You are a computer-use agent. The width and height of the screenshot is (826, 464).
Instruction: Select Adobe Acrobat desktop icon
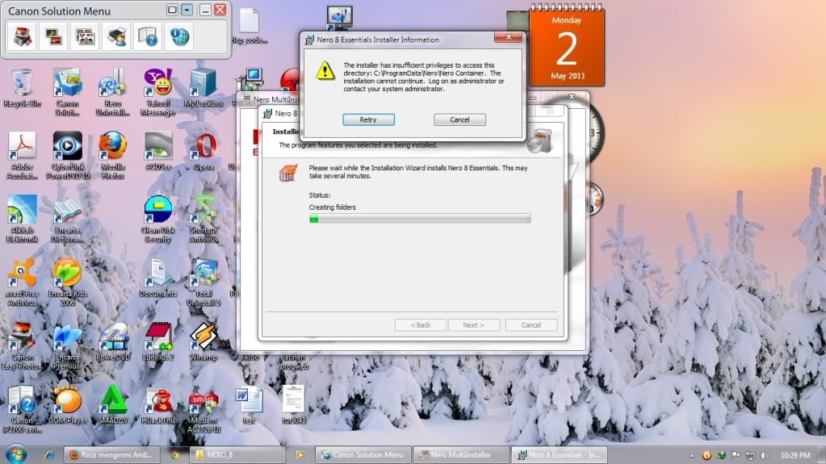(x=22, y=156)
